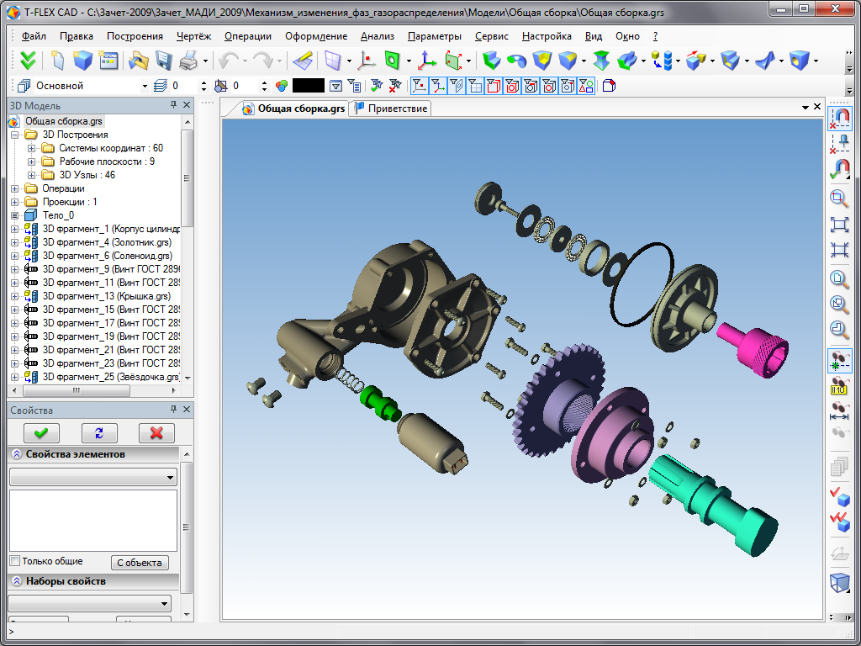Enable the 'Только общие' checkbox
The height and width of the screenshot is (646, 861).
(x=14, y=561)
